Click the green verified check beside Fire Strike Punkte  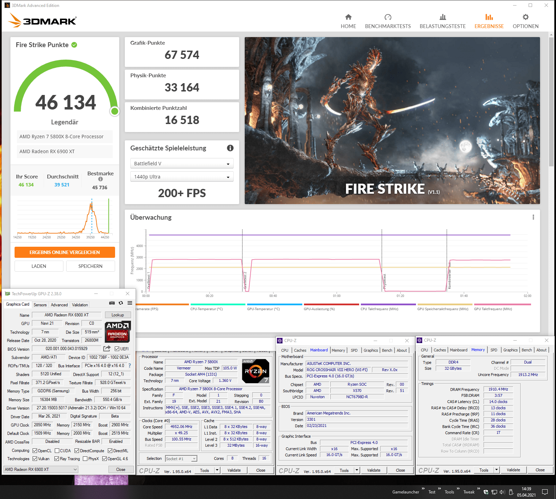click(74, 45)
